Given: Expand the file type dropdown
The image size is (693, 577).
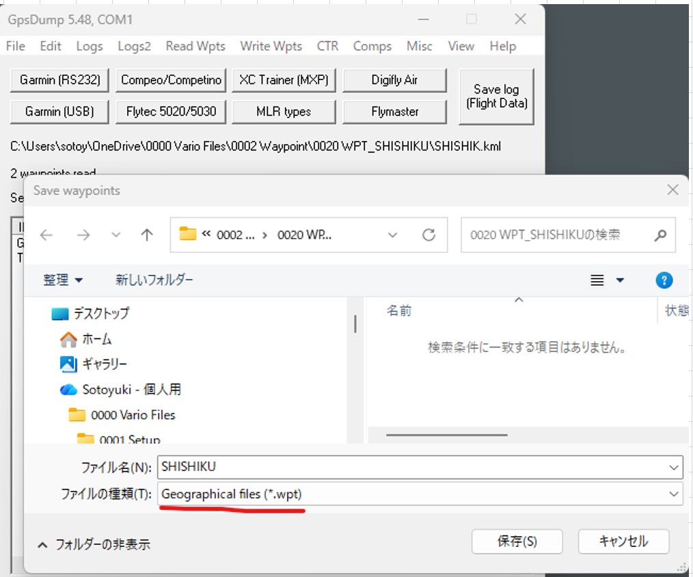Looking at the screenshot, I should point(675,494).
